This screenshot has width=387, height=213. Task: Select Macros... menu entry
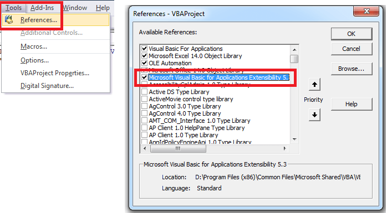pyautogui.click(x=34, y=46)
